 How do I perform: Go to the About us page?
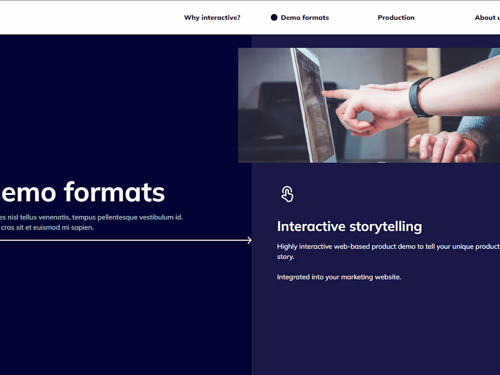pyautogui.click(x=487, y=17)
